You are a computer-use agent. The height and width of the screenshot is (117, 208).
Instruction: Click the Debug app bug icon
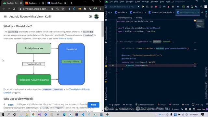tap(156, 6)
